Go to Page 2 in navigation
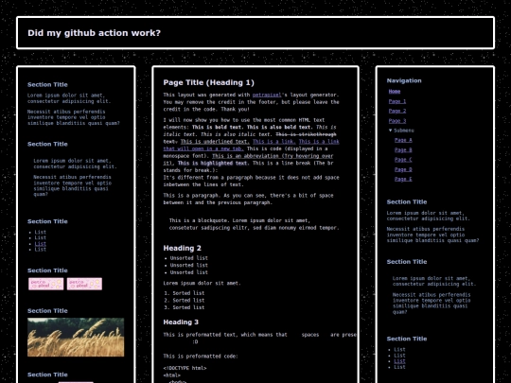This screenshot has width=511, height=383. [x=397, y=111]
